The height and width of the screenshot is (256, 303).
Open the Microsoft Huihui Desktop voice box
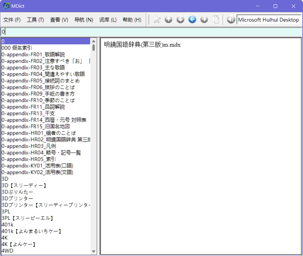click(269, 20)
